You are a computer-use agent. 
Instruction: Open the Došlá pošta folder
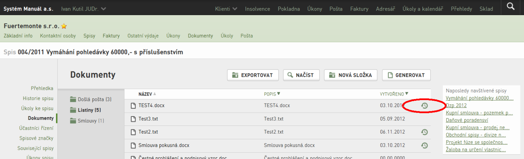(90, 99)
